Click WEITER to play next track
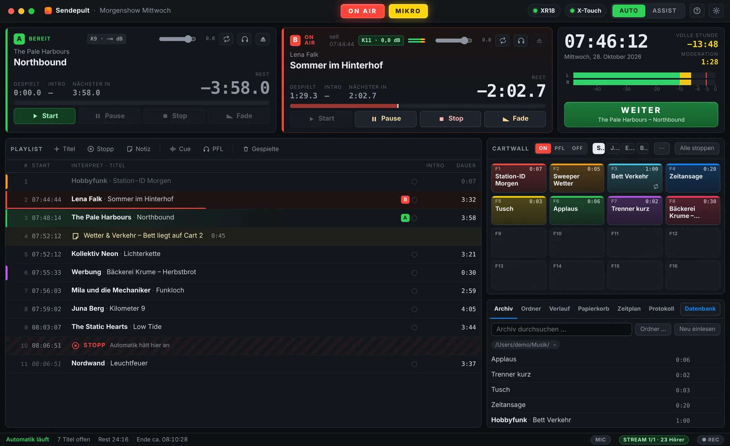 (x=641, y=114)
